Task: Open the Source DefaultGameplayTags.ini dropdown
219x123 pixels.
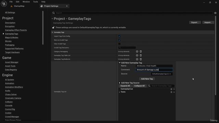Action: point(162,74)
